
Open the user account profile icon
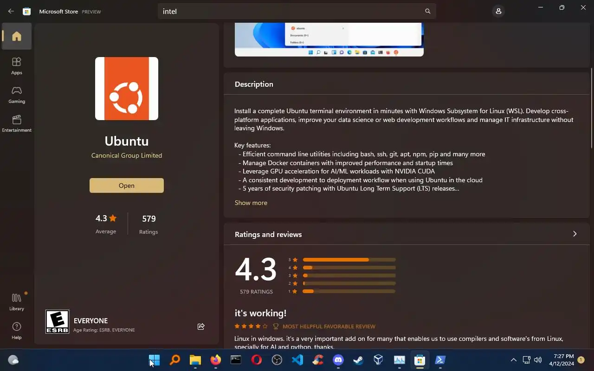tap(498, 11)
